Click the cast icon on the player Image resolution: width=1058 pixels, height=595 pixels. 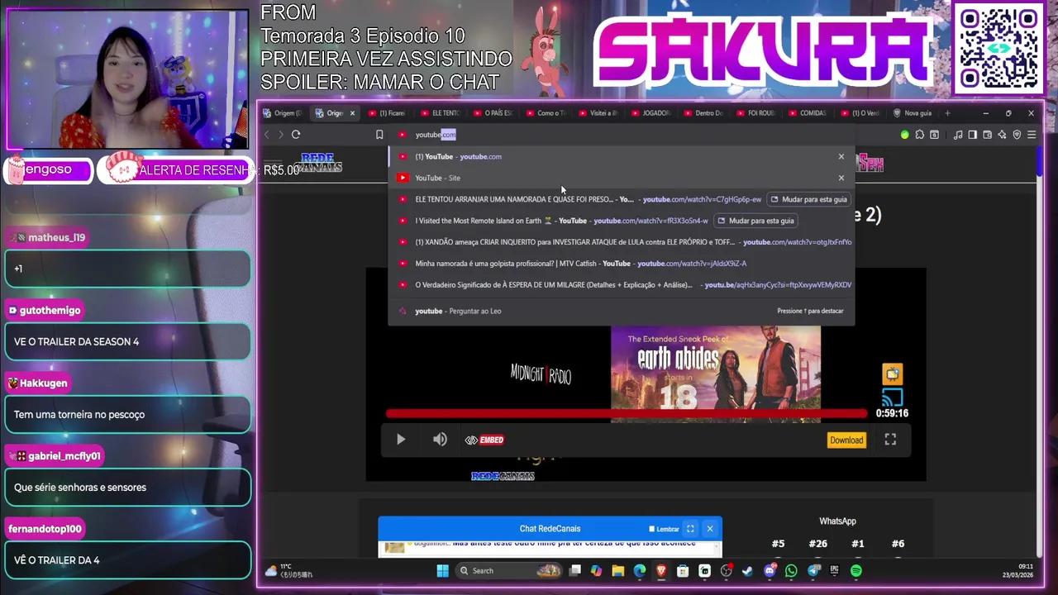tap(892, 397)
